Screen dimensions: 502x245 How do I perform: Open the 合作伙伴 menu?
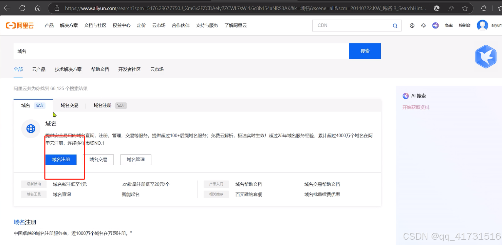point(181,25)
